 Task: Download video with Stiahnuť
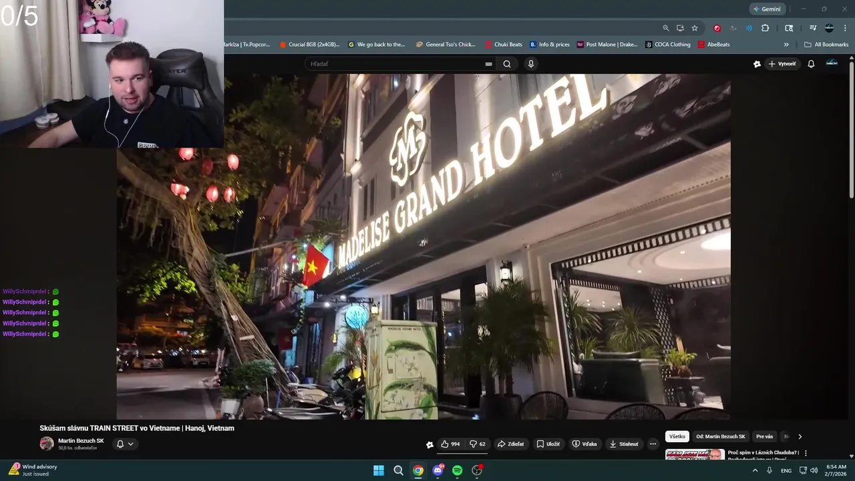(x=625, y=444)
